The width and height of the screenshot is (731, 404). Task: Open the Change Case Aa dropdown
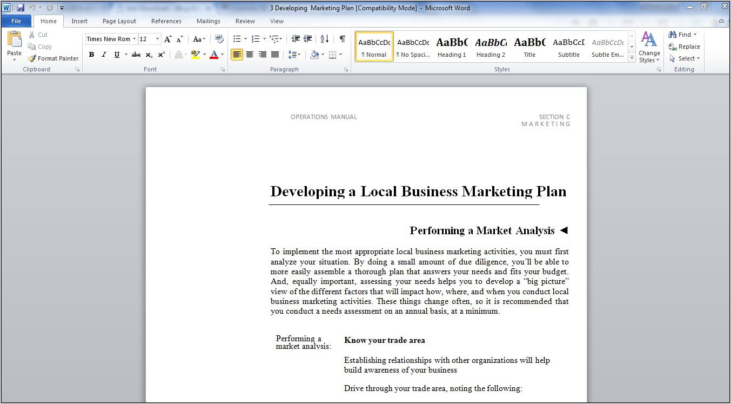pyautogui.click(x=199, y=39)
